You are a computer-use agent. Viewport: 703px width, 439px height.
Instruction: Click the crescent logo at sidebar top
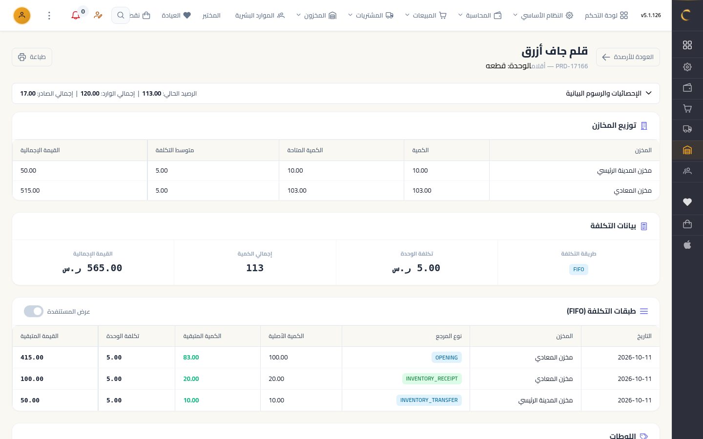686,15
